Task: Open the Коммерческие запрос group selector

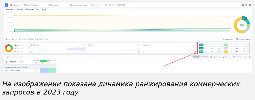Action: click(79, 5)
